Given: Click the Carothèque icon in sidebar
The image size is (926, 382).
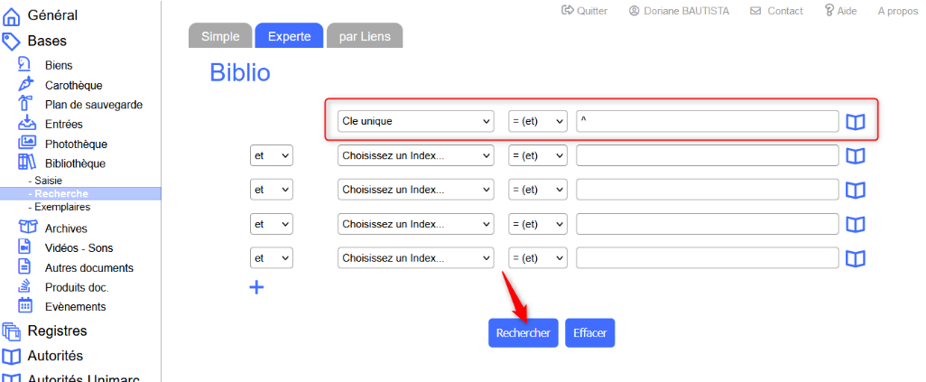Looking at the screenshot, I should (x=27, y=85).
